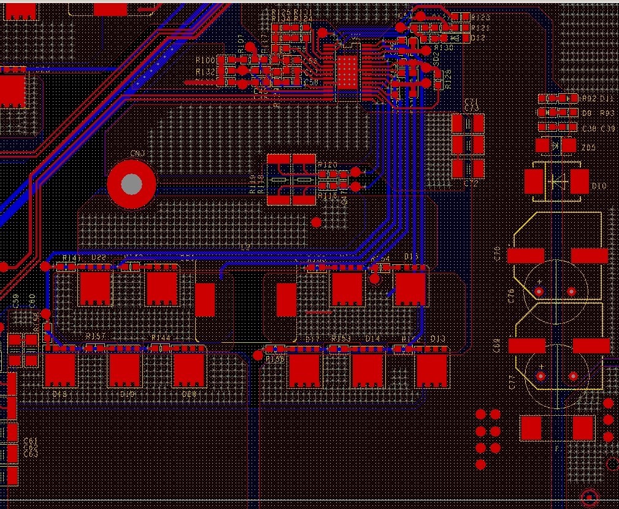The height and width of the screenshot is (509, 619).
Task: Click the R132 designator label
Action: tap(206, 72)
